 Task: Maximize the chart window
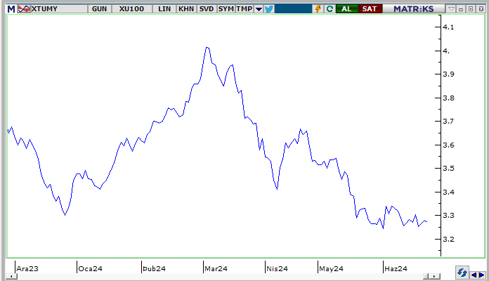471,9
